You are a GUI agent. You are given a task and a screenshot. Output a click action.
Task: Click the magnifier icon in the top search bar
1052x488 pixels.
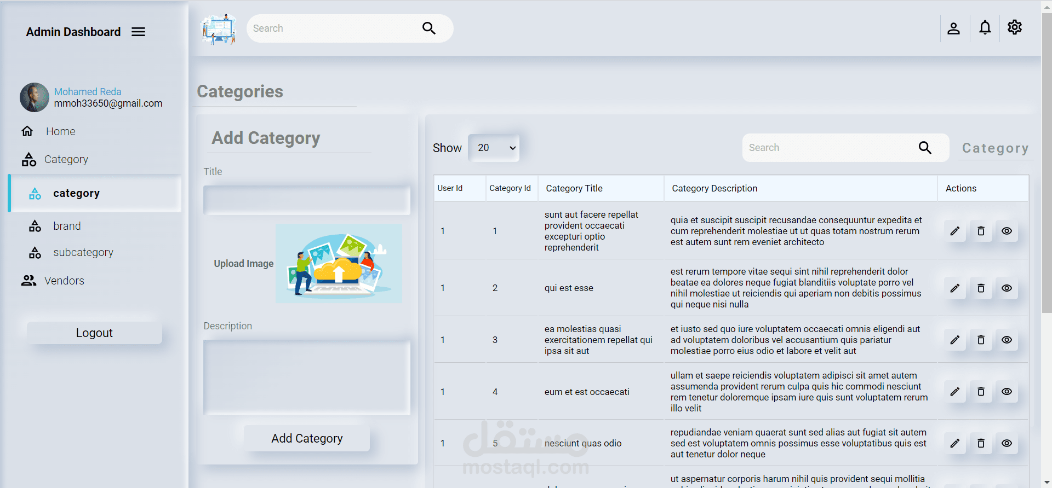point(429,28)
